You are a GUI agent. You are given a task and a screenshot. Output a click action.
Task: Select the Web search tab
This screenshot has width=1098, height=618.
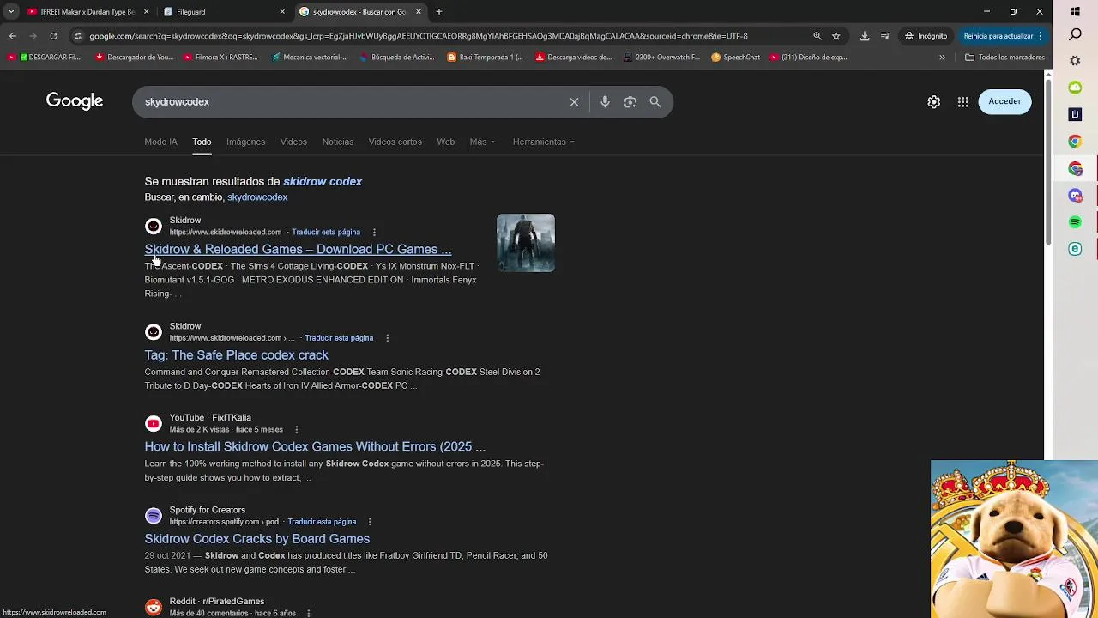445,142
